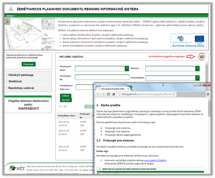Click the Ieškoti search button
This screenshot has height=178, width=215.
click(x=65, y=96)
